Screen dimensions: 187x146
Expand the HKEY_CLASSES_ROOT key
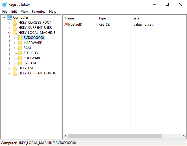pyautogui.click(x=9, y=23)
